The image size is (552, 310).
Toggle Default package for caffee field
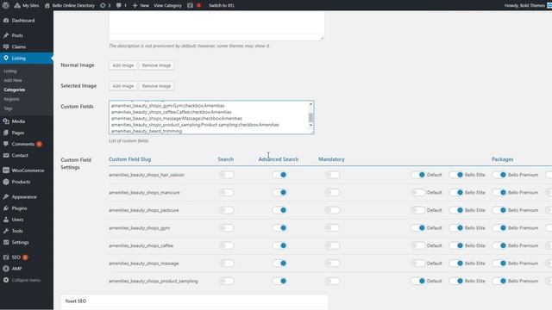coord(418,245)
